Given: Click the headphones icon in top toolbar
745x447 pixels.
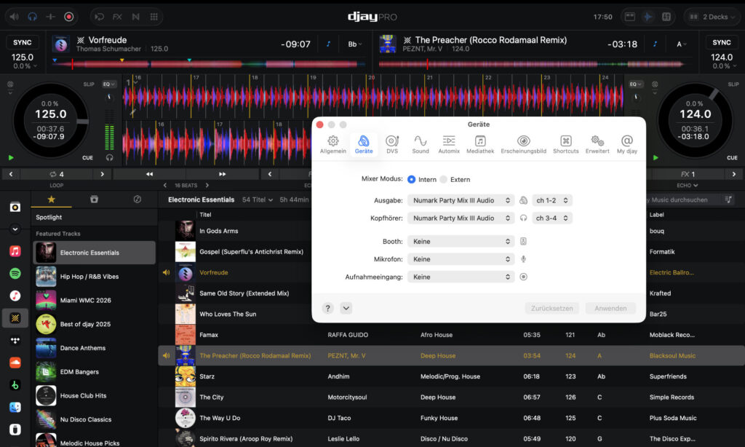Looking at the screenshot, I should (x=32, y=17).
